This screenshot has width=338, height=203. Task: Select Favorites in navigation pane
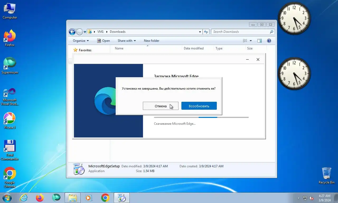(82, 50)
